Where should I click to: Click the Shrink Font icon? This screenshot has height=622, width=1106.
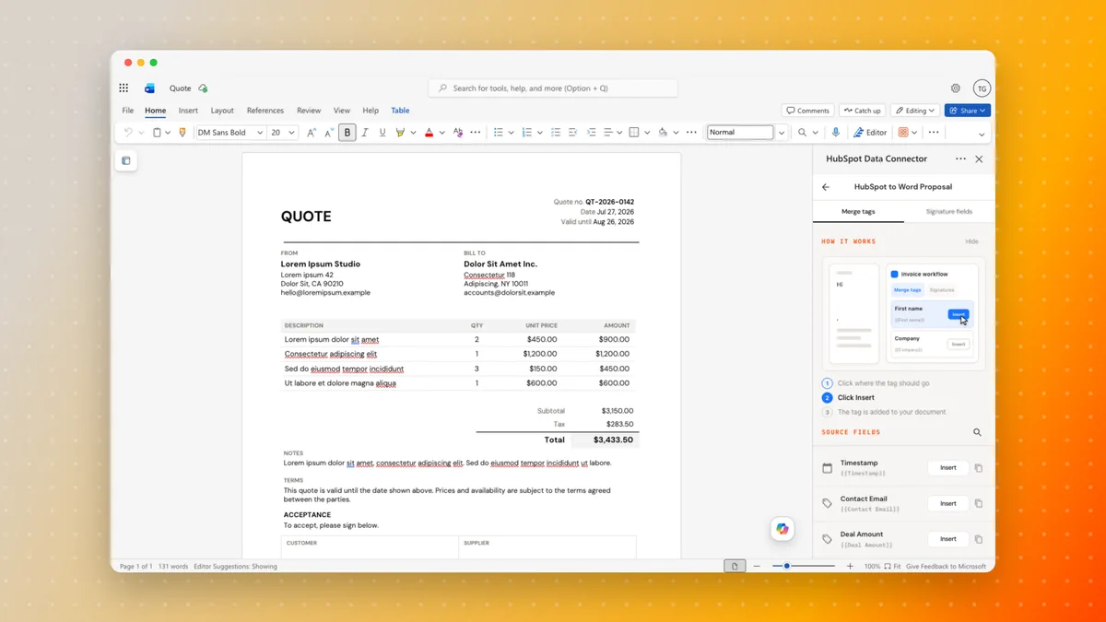click(x=329, y=133)
